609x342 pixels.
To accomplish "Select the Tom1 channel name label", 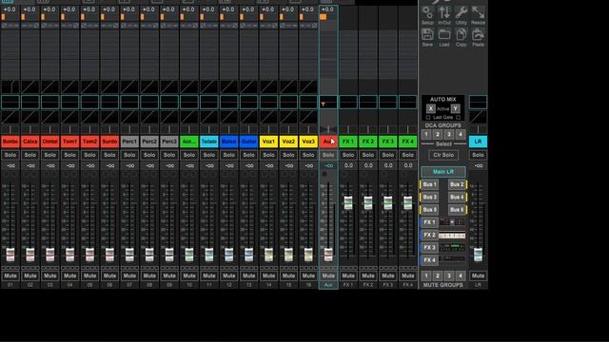I will pos(69,142).
